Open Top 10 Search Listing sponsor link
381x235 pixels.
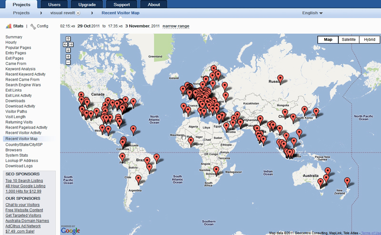[24, 180]
